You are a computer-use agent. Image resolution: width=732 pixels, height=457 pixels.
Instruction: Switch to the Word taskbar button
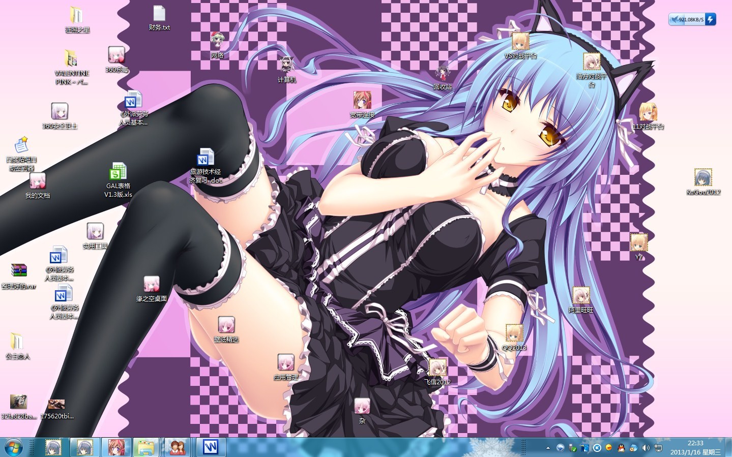coord(211,447)
